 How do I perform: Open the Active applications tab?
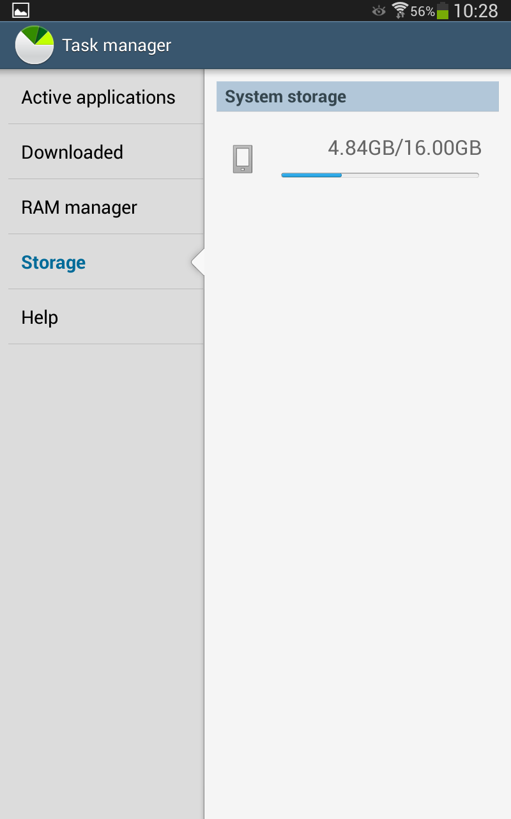[x=98, y=97]
